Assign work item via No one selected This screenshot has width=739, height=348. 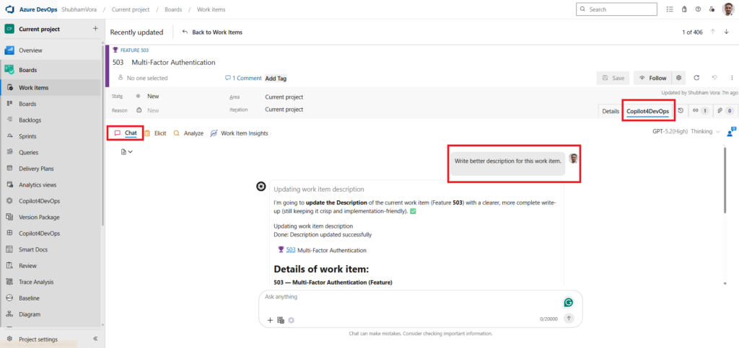tap(143, 78)
